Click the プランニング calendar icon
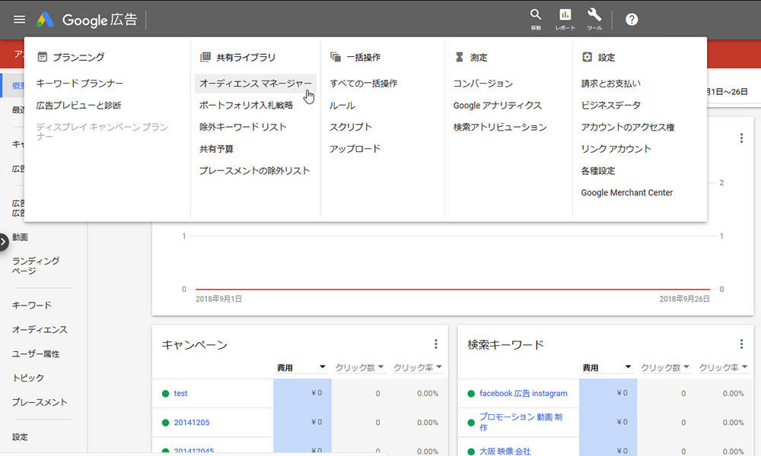The width and height of the screenshot is (761, 456). tap(42, 57)
